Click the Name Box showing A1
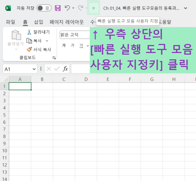 18,69
